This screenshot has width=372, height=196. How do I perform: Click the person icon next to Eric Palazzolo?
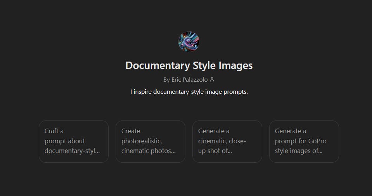pyautogui.click(x=212, y=79)
